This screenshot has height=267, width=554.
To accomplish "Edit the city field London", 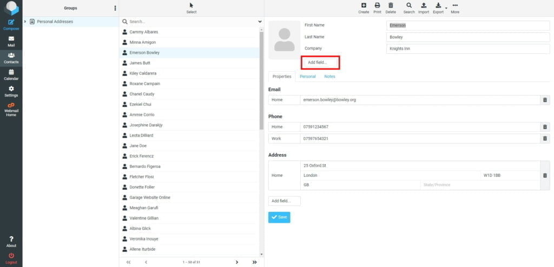I will [x=391, y=175].
